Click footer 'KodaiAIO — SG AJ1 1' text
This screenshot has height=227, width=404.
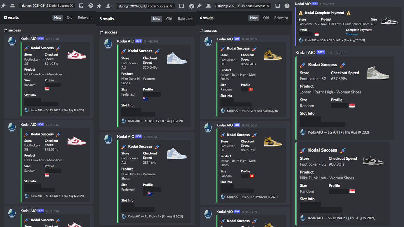327,132
